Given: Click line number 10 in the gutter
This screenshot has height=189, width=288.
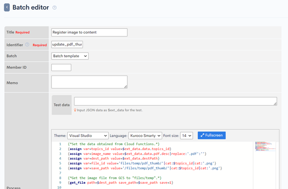Looking at the screenshot, I should pos(59,188).
